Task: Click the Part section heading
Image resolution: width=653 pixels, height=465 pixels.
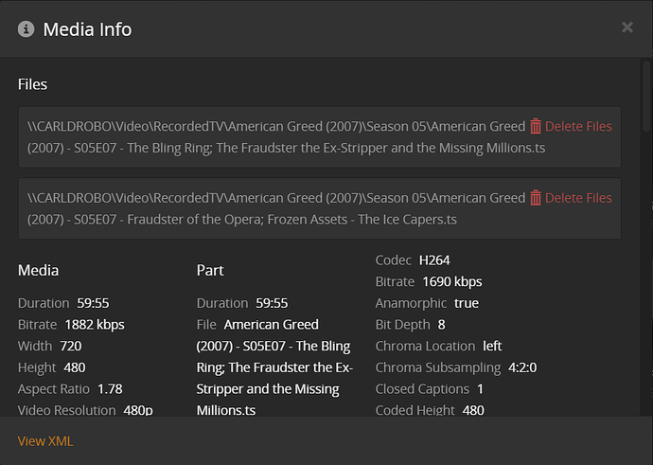Action: point(210,270)
